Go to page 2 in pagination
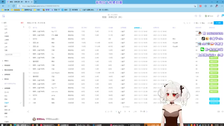224x126 pixels. pos(121,111)
